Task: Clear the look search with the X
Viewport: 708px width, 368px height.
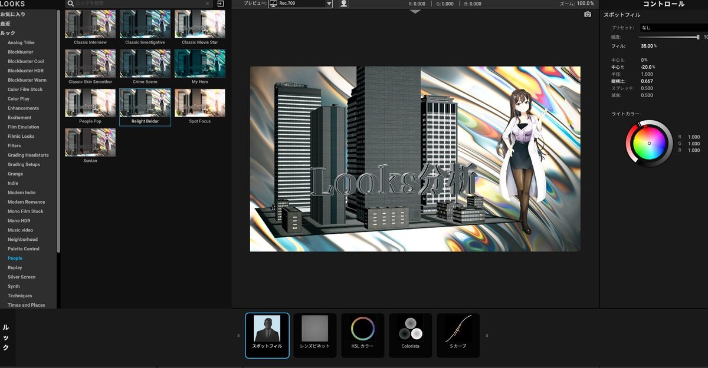Action: (207, 4)
